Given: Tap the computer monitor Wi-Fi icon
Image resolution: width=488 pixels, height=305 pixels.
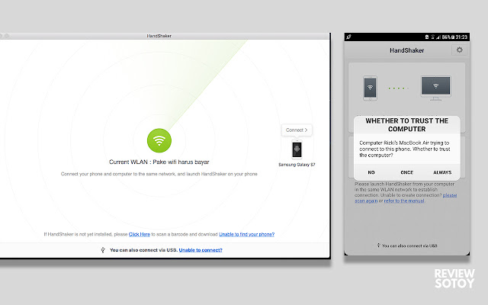Looking at the screenshot, I should (435, 88).
